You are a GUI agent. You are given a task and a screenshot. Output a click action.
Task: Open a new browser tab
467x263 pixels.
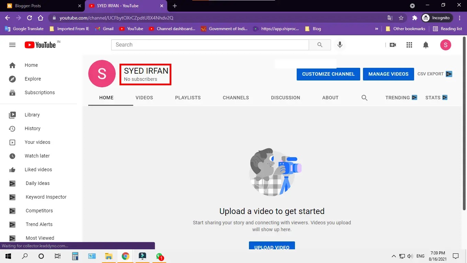coord(175,6)
